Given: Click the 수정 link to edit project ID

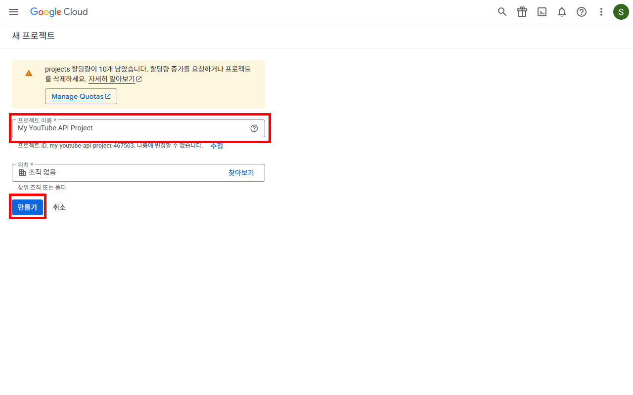Looking at the screenshot, I should pos(217,146).
